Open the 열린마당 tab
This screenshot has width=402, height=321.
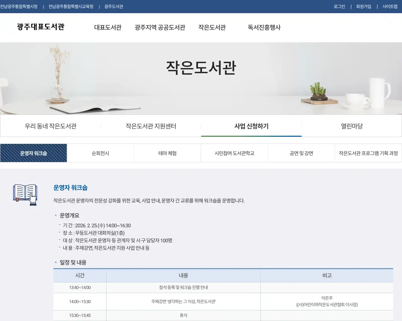coord(352,126)
